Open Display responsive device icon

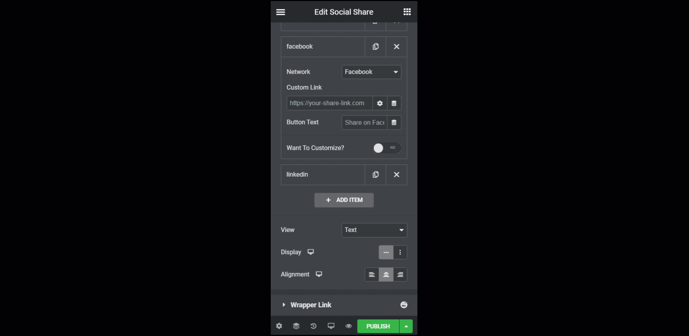[x=311, y=252]
